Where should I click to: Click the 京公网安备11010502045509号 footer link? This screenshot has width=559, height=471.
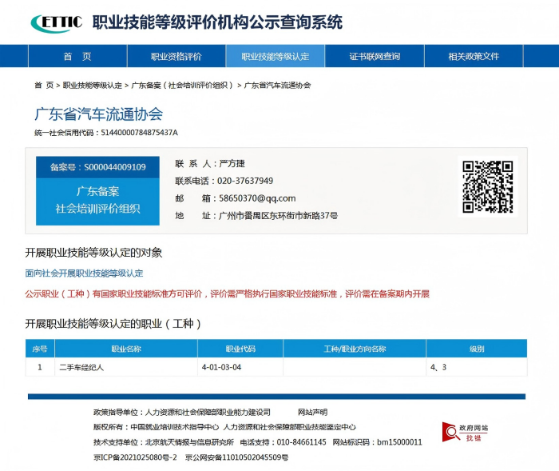pyautogui.click(x=236, y=457)
